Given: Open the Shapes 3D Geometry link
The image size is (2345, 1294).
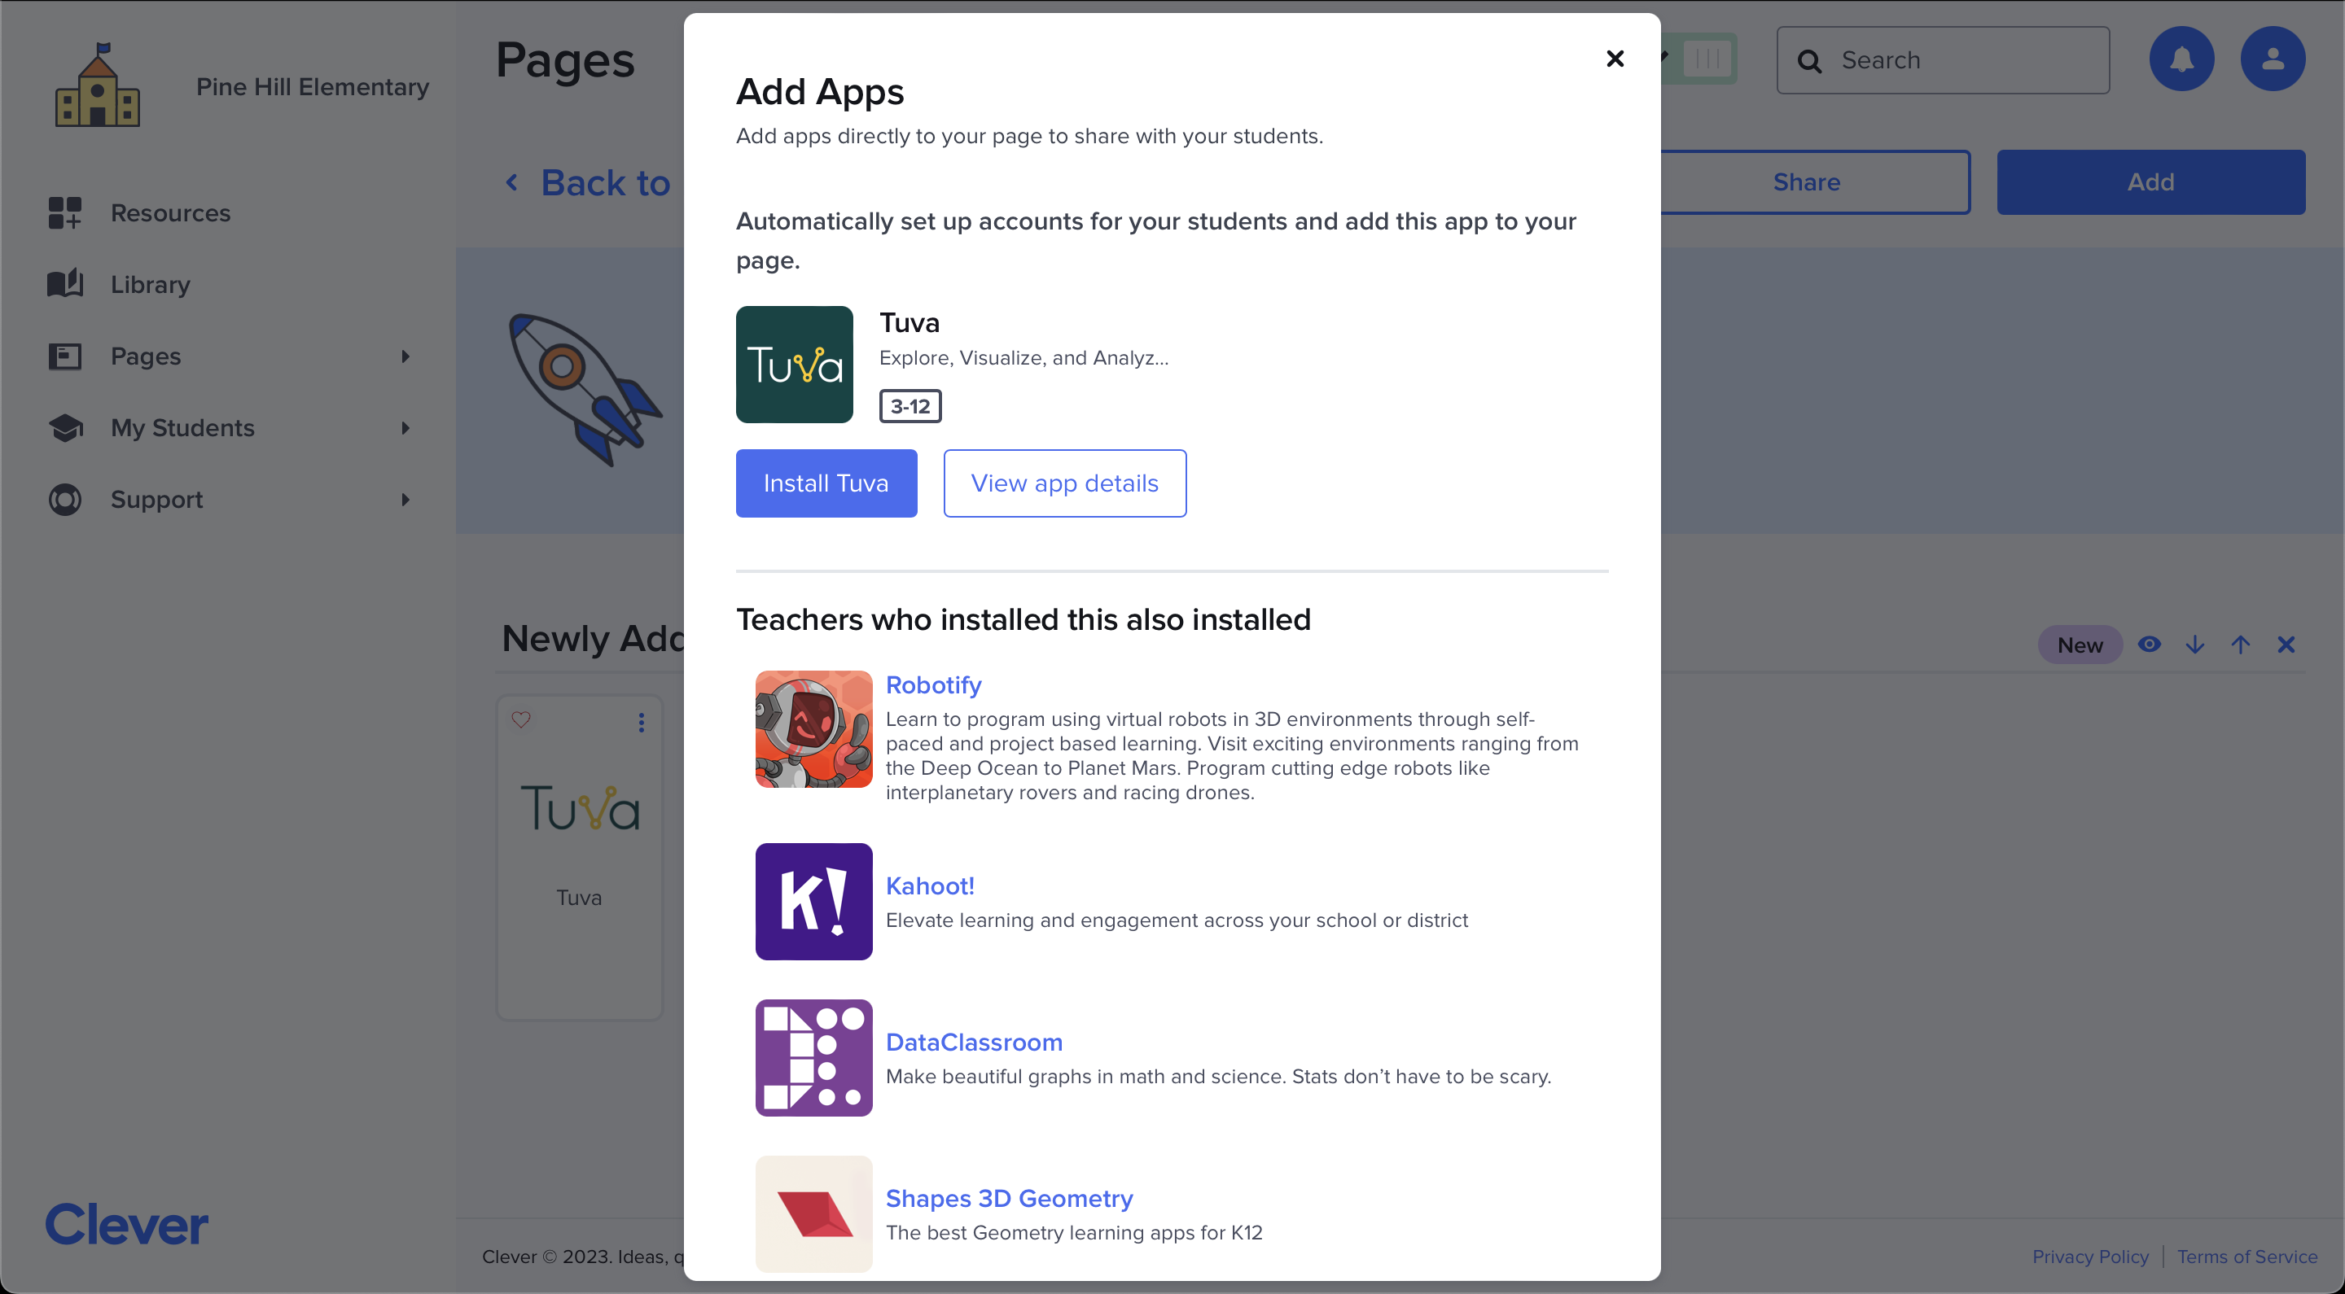Looking at the screenshot, I should [x=1009, y=1199].
